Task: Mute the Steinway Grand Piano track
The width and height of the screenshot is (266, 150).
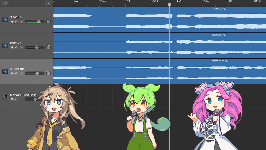Action: pyautogui.click(x=12, y=99)
